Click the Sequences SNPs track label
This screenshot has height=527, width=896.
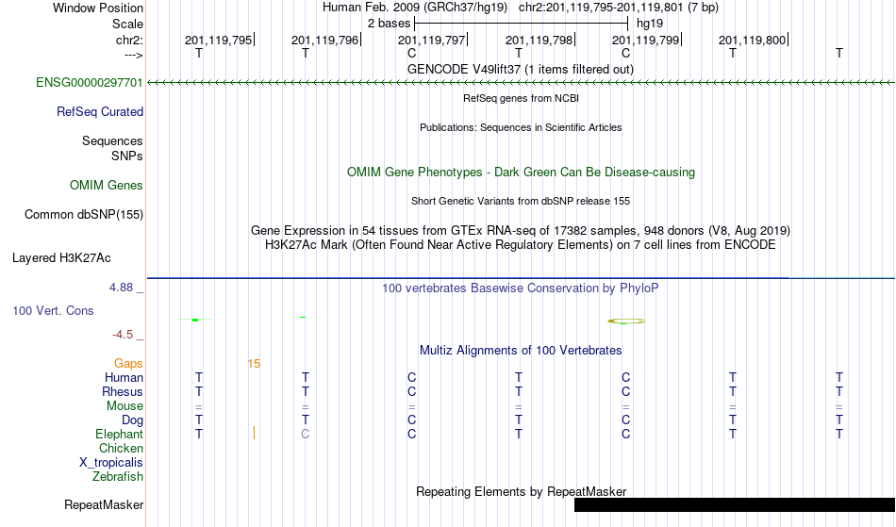pyautogui.click(x=112, y=148)
